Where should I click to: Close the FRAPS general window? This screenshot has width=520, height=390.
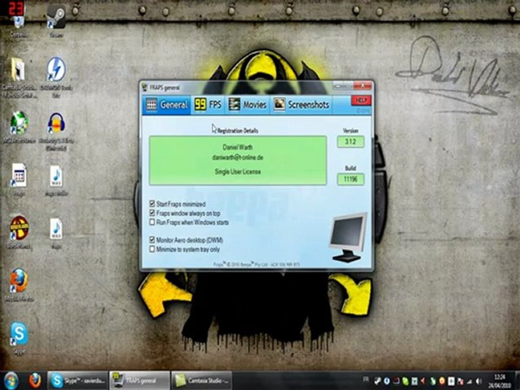click(x=362, y=86)
